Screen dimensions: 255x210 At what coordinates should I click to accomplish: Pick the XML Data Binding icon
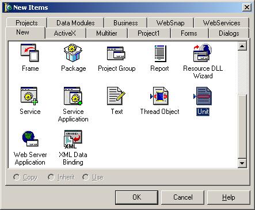(73, 139)
